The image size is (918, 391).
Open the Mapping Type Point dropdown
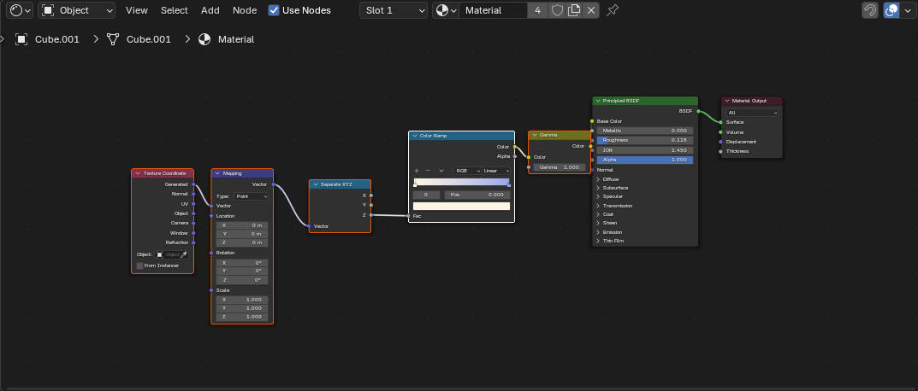tap(251, 196)
